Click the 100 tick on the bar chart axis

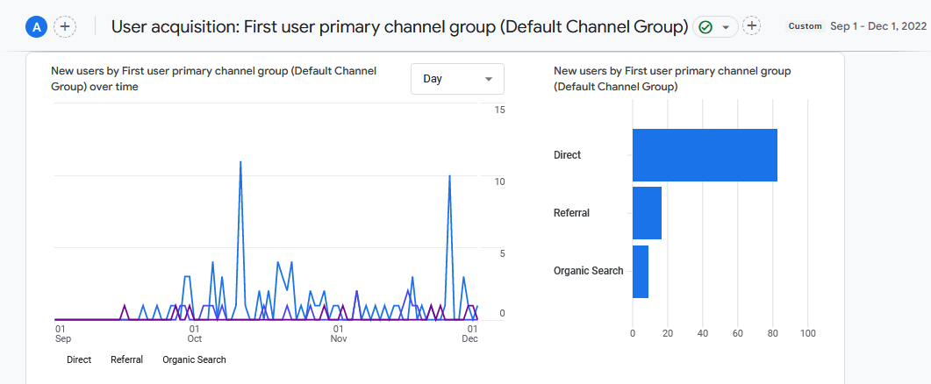pos(807,333)
